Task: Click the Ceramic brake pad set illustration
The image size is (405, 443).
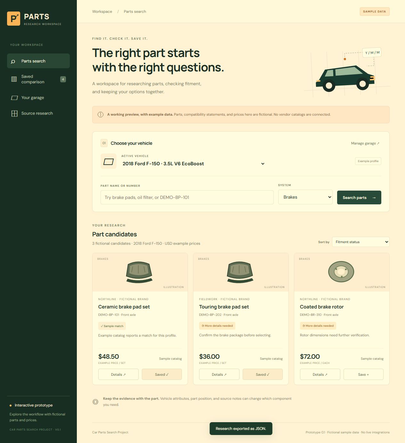Action: (139, 272)
